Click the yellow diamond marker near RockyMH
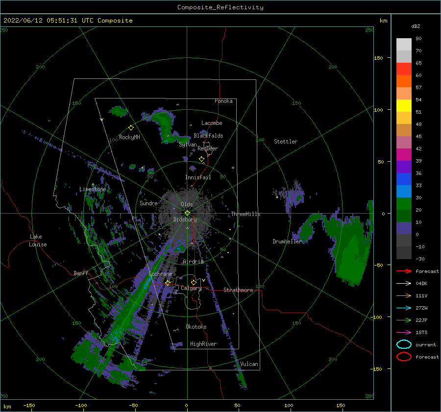This screenshot has height=412, width=441. click(131, 128)
